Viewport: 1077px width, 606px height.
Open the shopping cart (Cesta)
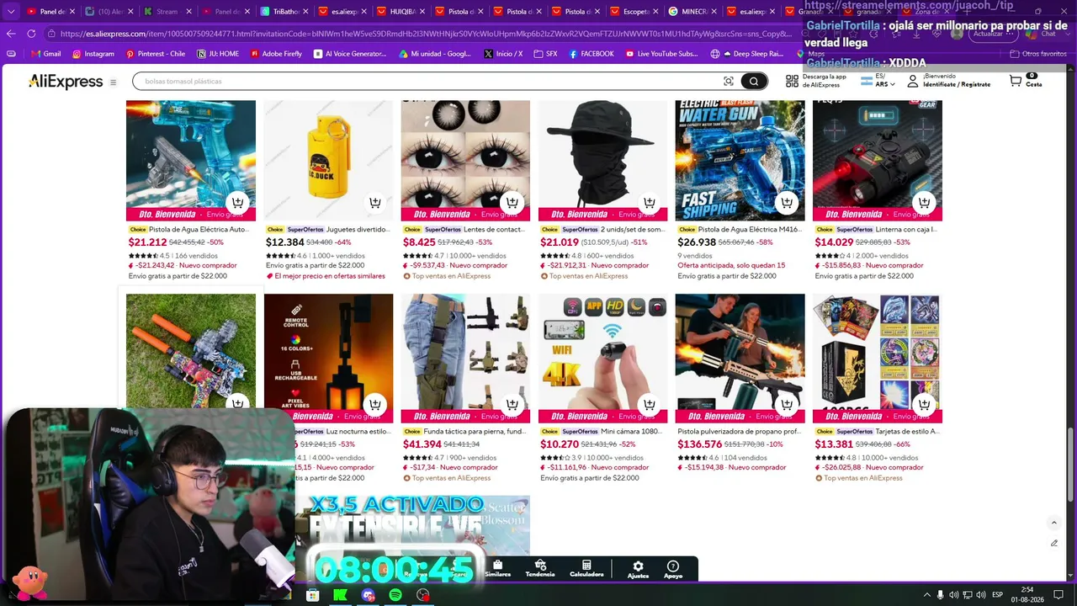(x=1025, y=81)
